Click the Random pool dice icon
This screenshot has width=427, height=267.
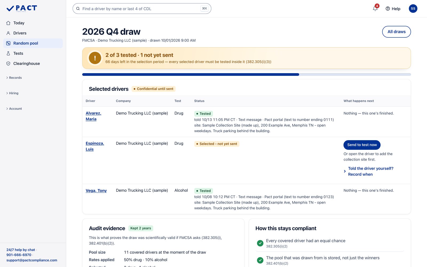pos(8,43)
